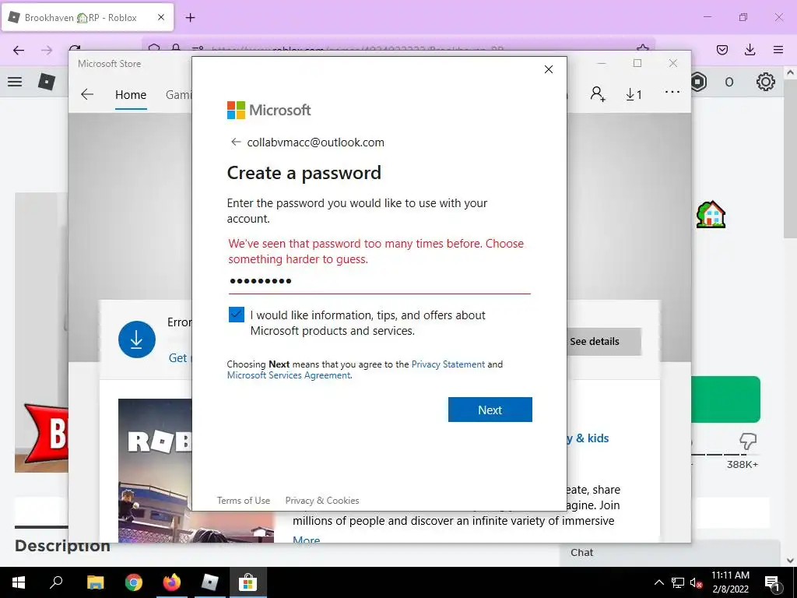Open the Windows Start menu
Screen dimensions: 797x598
point(19,582)
